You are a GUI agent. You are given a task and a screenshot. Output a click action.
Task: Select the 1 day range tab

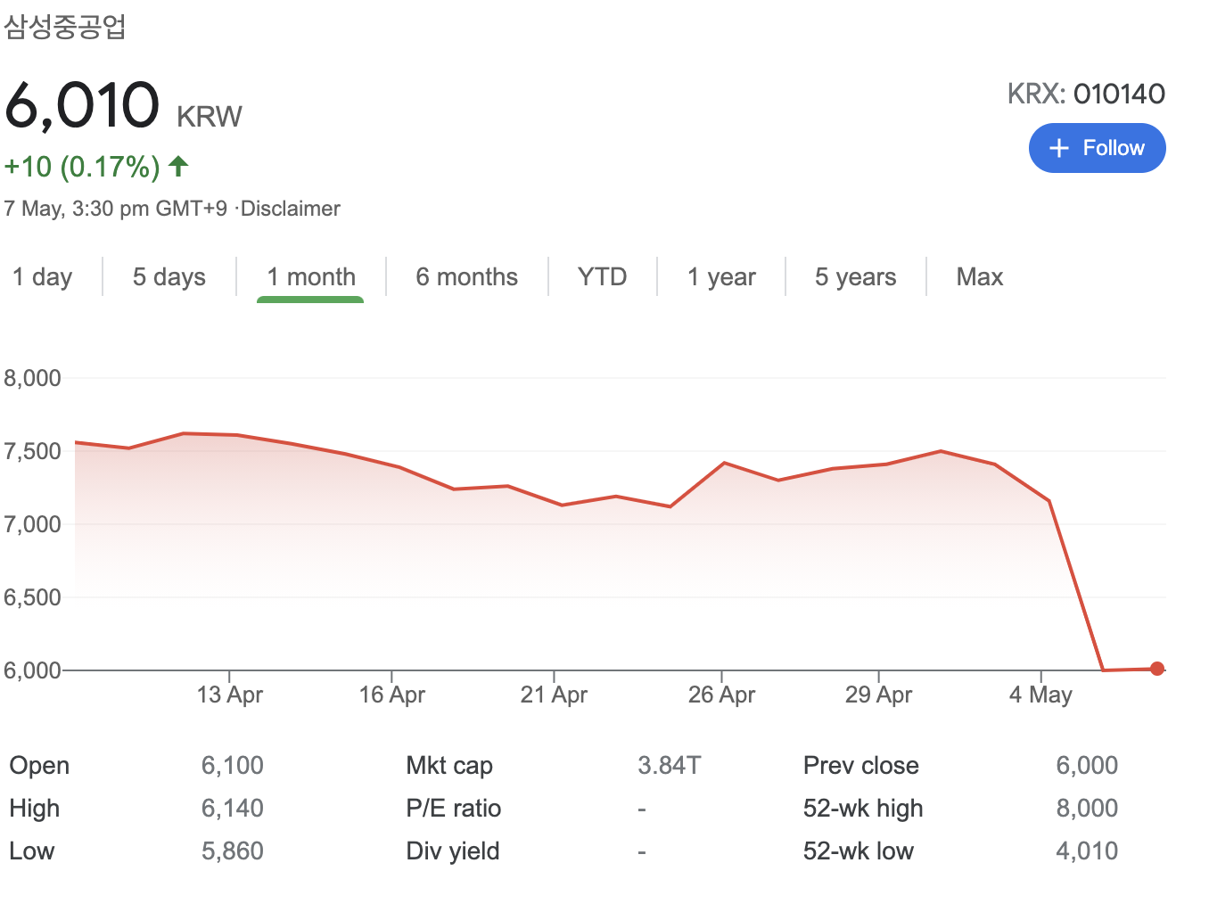(x=42, y=277)
